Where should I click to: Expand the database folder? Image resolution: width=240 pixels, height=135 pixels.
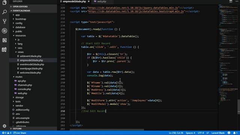20,27
